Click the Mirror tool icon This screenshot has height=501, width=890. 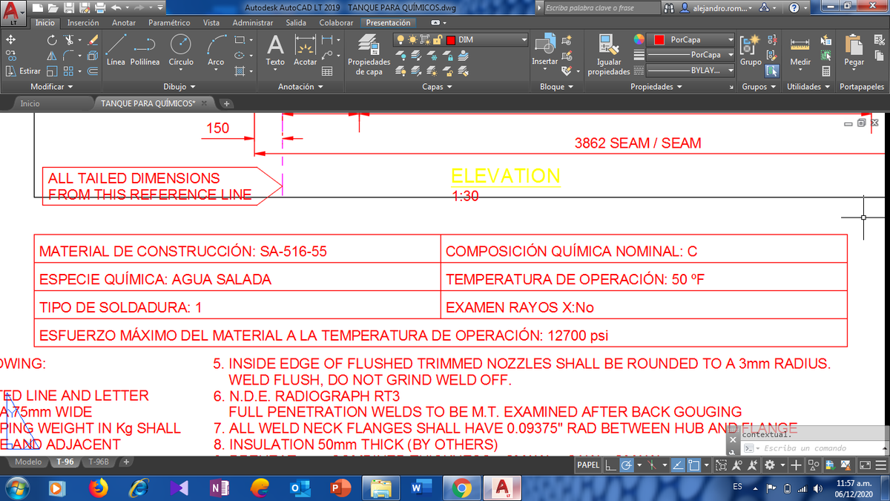coord(52,56)
